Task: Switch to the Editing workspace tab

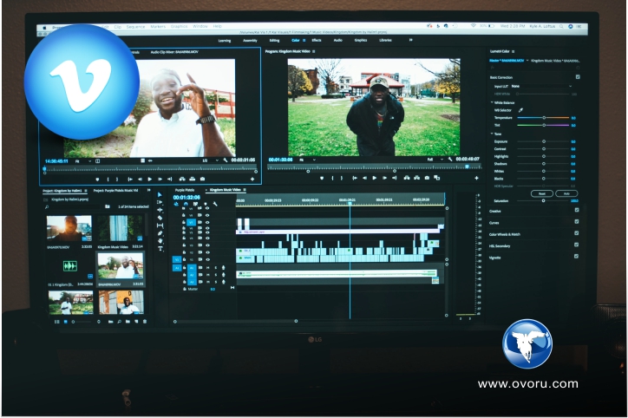Action: coord(274,40)
